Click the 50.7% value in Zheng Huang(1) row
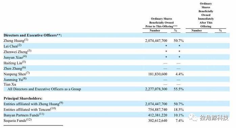The height and width of the screenshot is (128, 236). 179,41
